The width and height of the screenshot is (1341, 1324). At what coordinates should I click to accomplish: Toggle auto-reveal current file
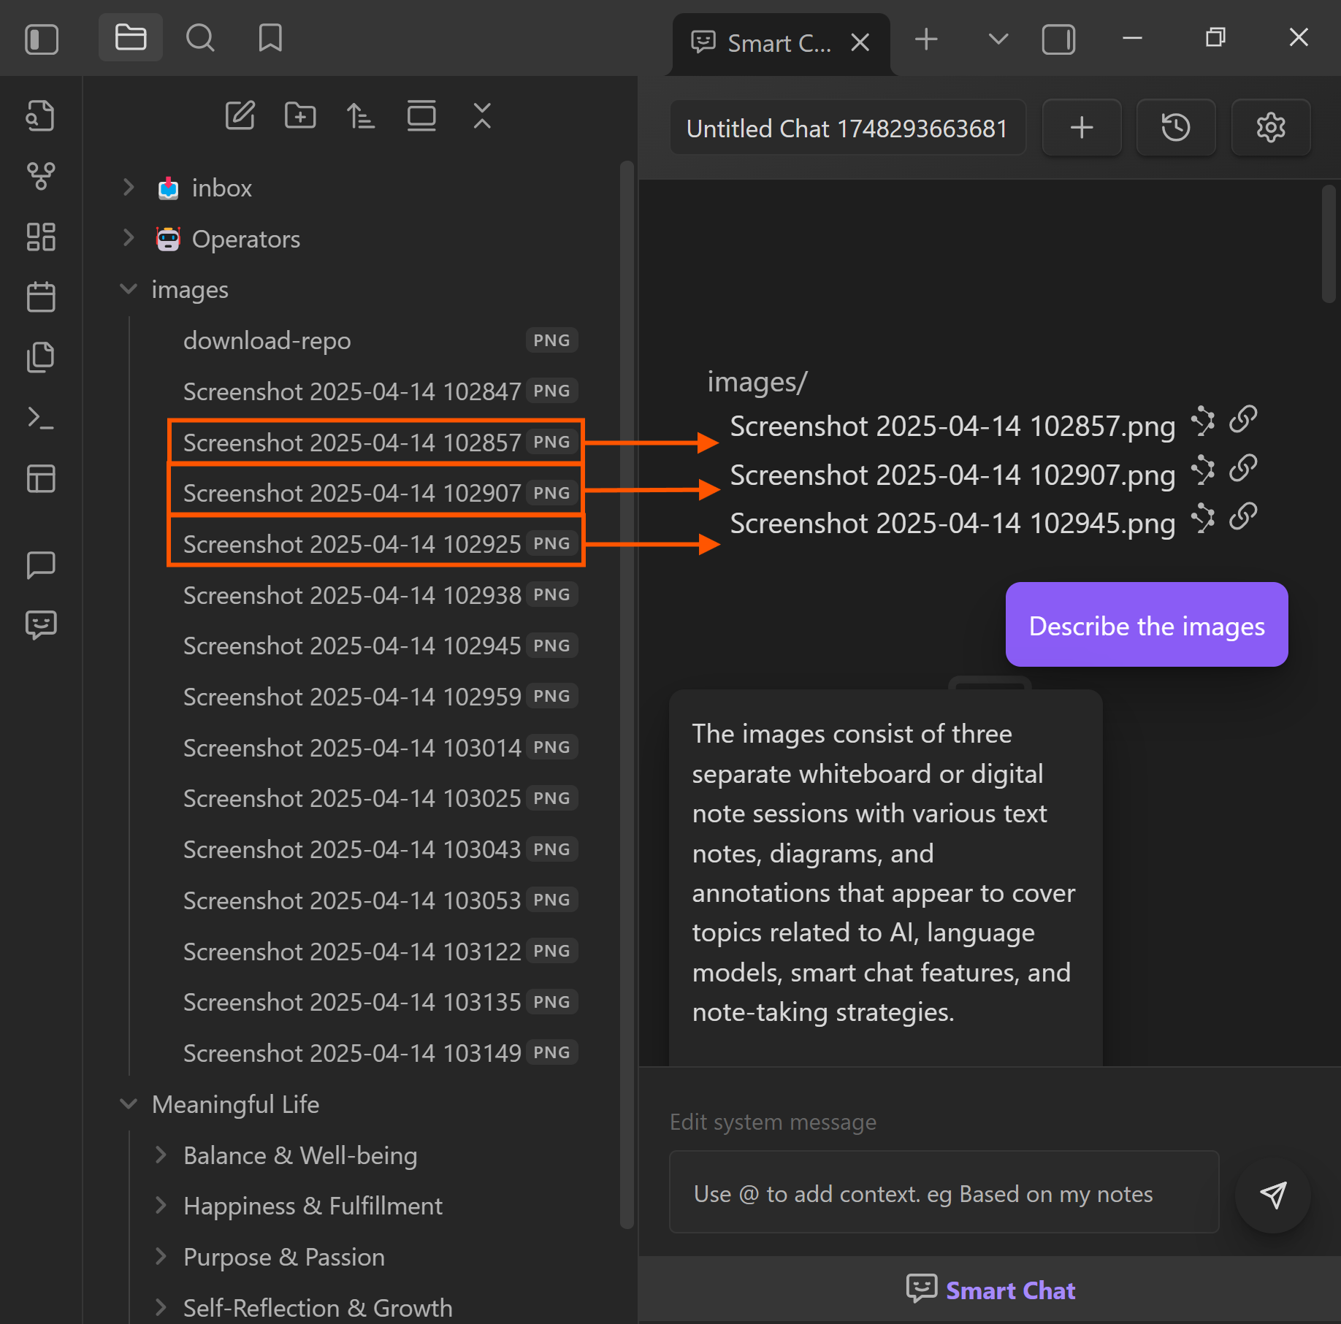(x=421, y=116)
